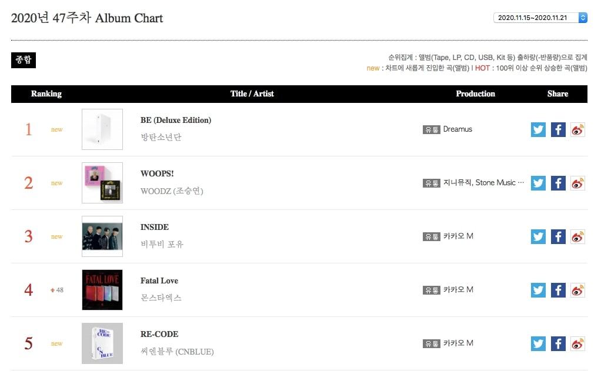This screenshot has width=601, height=374.
Task: Open BE (Deluxe Edition) album title link
Action: click(175, 120)
